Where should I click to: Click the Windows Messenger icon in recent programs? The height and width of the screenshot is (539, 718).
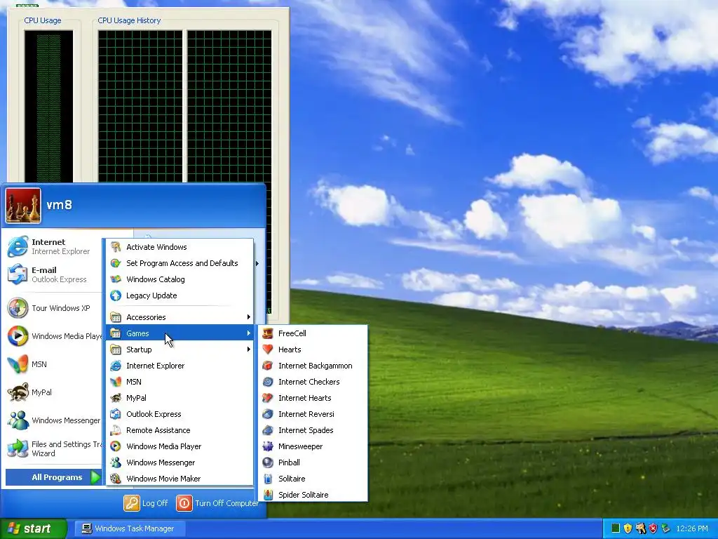[18, 420]
